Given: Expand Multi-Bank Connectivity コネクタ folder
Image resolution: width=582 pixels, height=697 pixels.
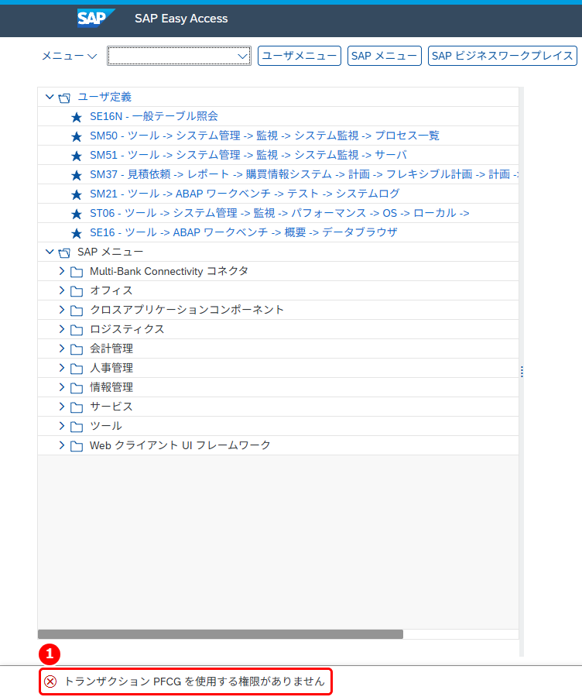Looking at the screenshot, I should 62,271.
